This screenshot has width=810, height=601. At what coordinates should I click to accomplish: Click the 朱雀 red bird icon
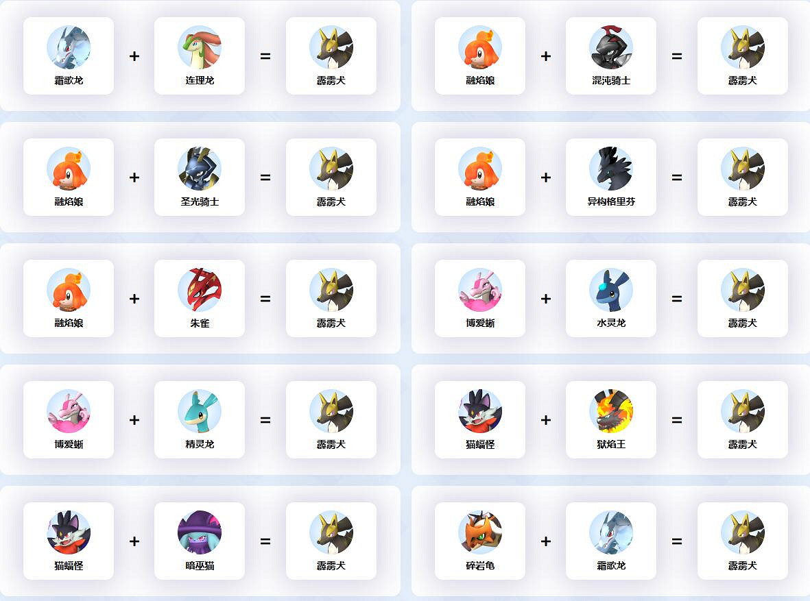tap(200, 290)
